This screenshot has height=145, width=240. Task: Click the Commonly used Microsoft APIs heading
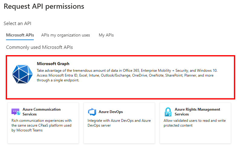(x=39, y=47)
